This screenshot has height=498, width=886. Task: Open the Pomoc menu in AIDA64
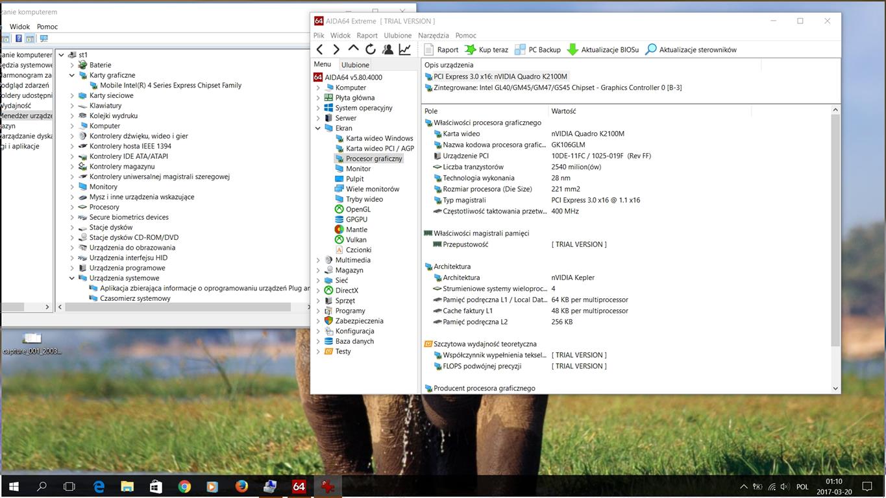tap(465, 36)
